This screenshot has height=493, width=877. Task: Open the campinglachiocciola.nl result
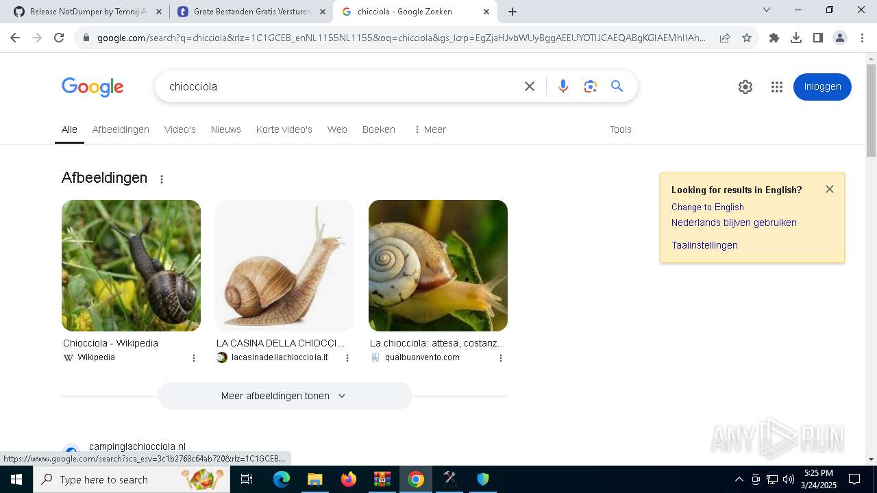click(x=137, y=446)
